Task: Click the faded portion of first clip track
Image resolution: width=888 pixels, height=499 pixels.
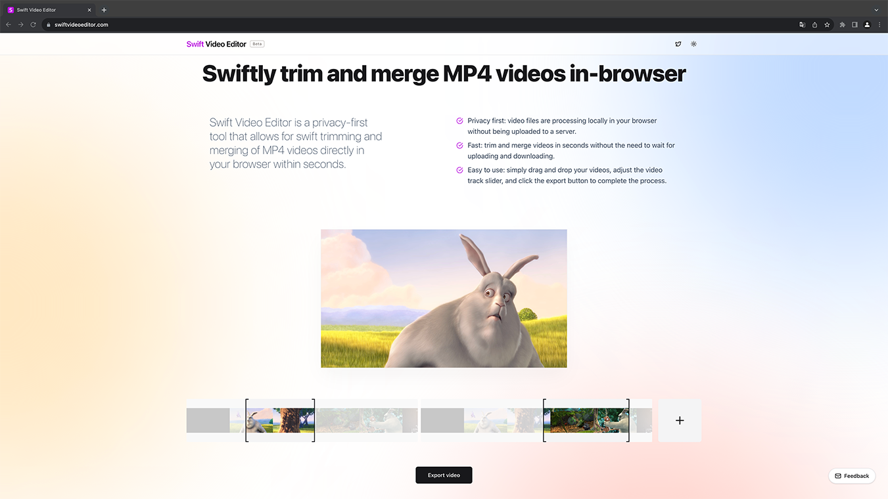Action: pyautogui.click(x=365, y=420)
